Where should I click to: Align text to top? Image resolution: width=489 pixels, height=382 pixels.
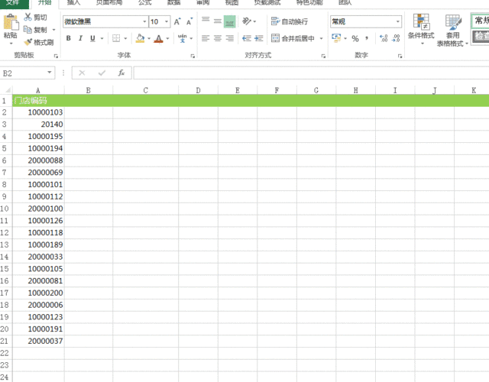click(x=206, y=20)
